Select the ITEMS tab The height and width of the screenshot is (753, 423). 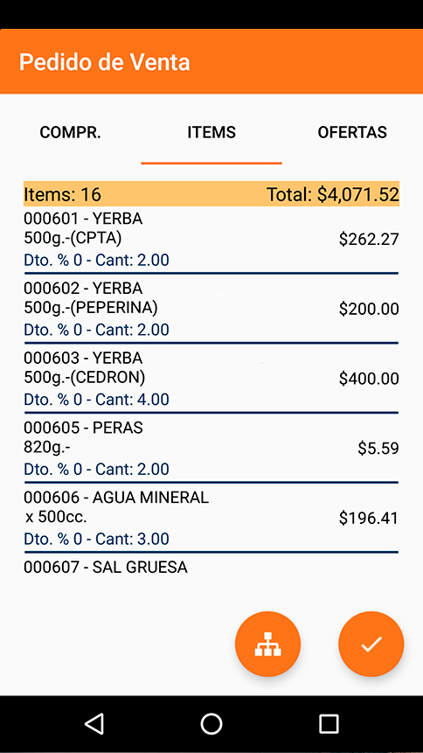click(x=211, y=132)
